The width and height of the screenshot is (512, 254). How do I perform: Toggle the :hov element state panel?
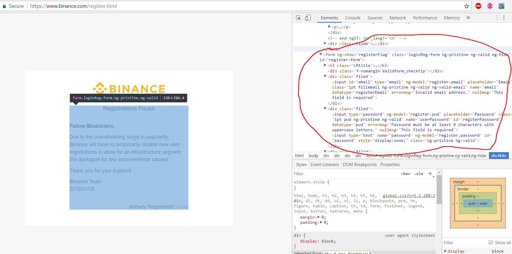pyautogui.click(x=406, y=174)
